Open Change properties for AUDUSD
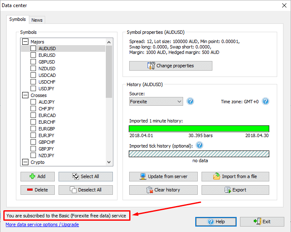Screen dimensions: 291x232 click(x=171, y=66)
